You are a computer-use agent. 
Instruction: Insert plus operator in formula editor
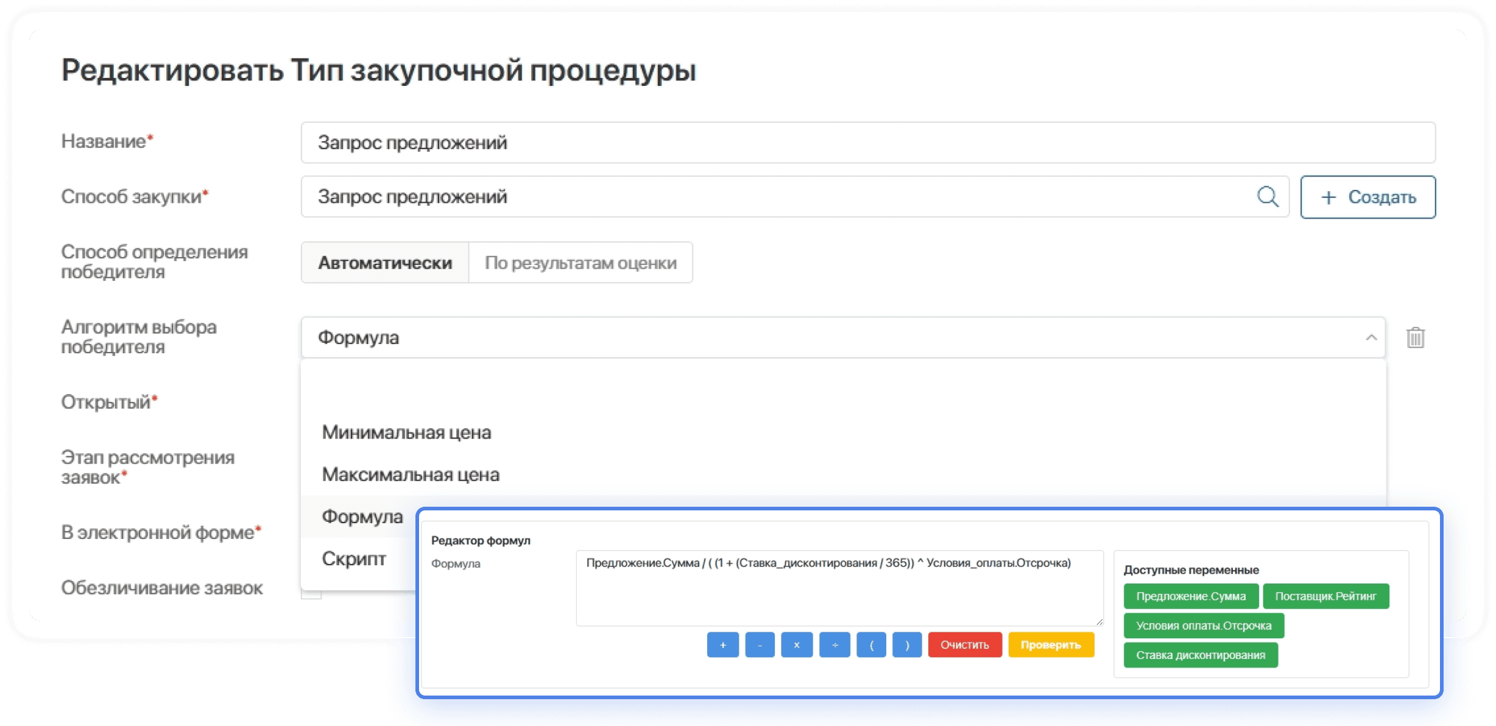[x=722, y=644]
